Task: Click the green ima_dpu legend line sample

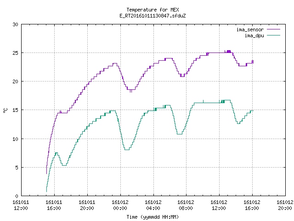Action: click(274, 35)
